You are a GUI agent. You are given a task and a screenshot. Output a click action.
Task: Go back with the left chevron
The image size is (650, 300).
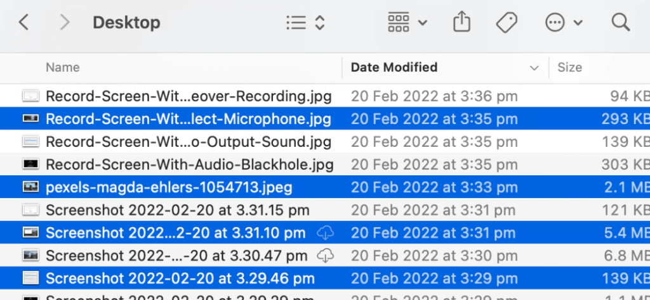[x=23, y=22]
